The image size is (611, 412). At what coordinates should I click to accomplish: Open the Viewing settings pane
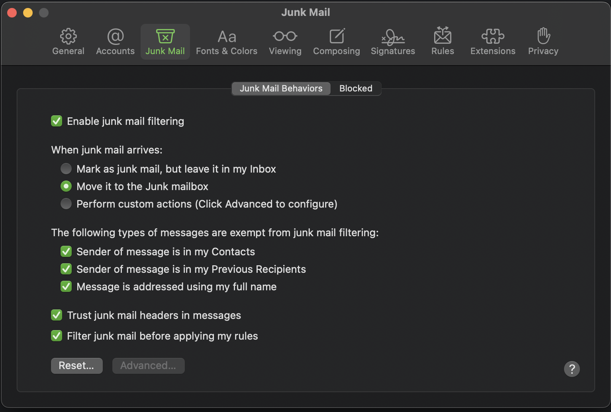(285, 42)
